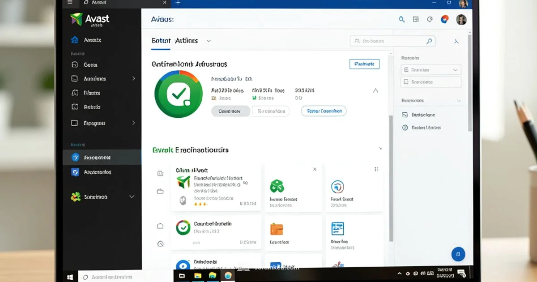
Task: Open the Antivirus tab dropdown
Action: [208, 40]
